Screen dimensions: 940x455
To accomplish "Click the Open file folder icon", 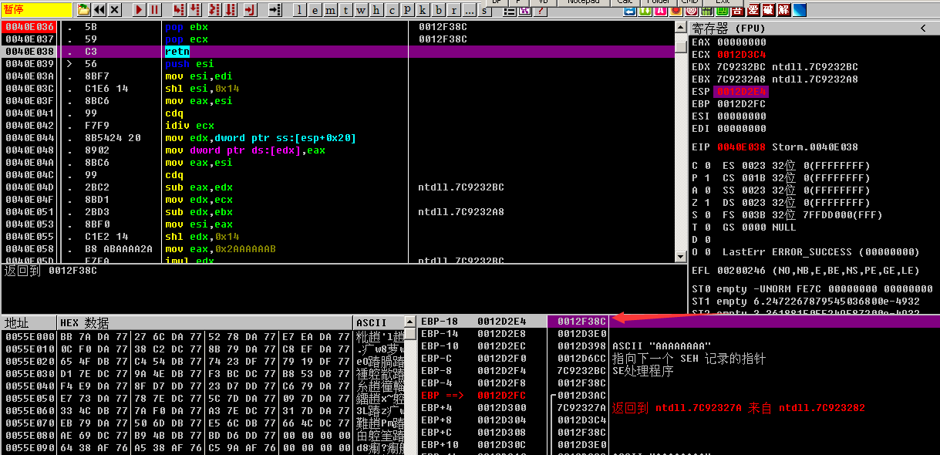I will (84, 10).
